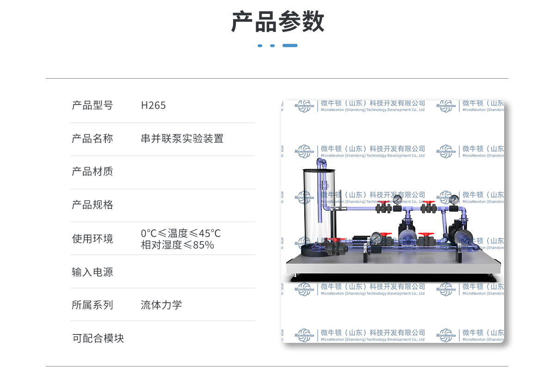Click the 产品材质 row label
The image size is (555, 391).
pos(92,172)
